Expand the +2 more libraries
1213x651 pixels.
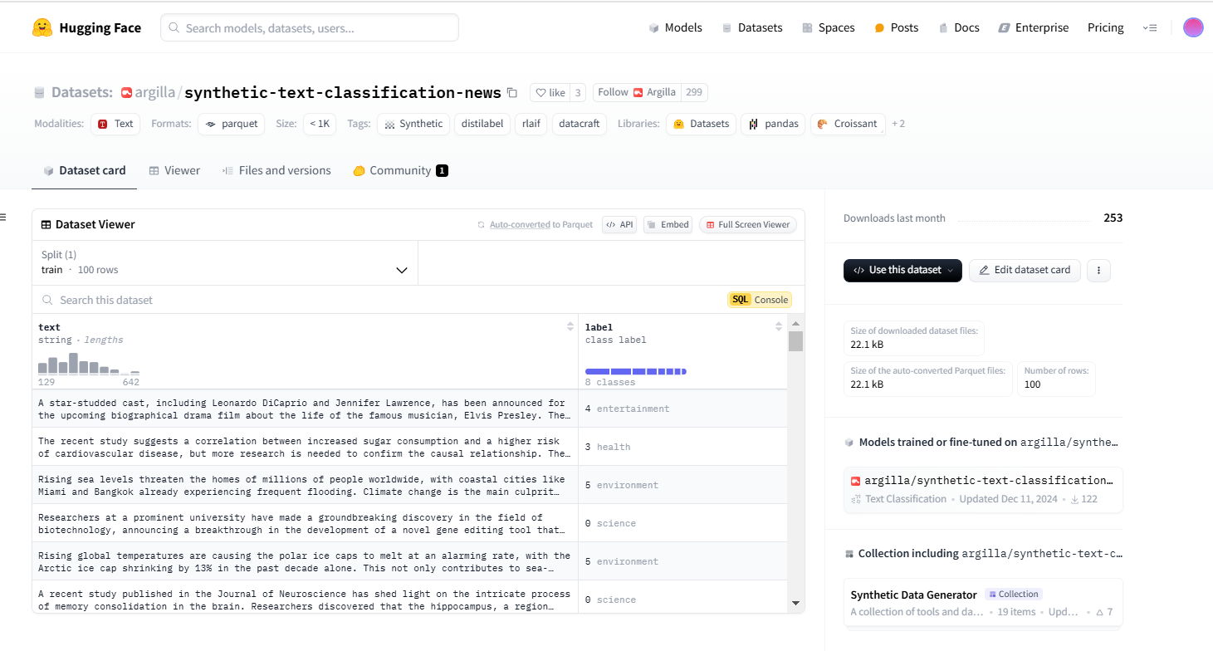898,124
